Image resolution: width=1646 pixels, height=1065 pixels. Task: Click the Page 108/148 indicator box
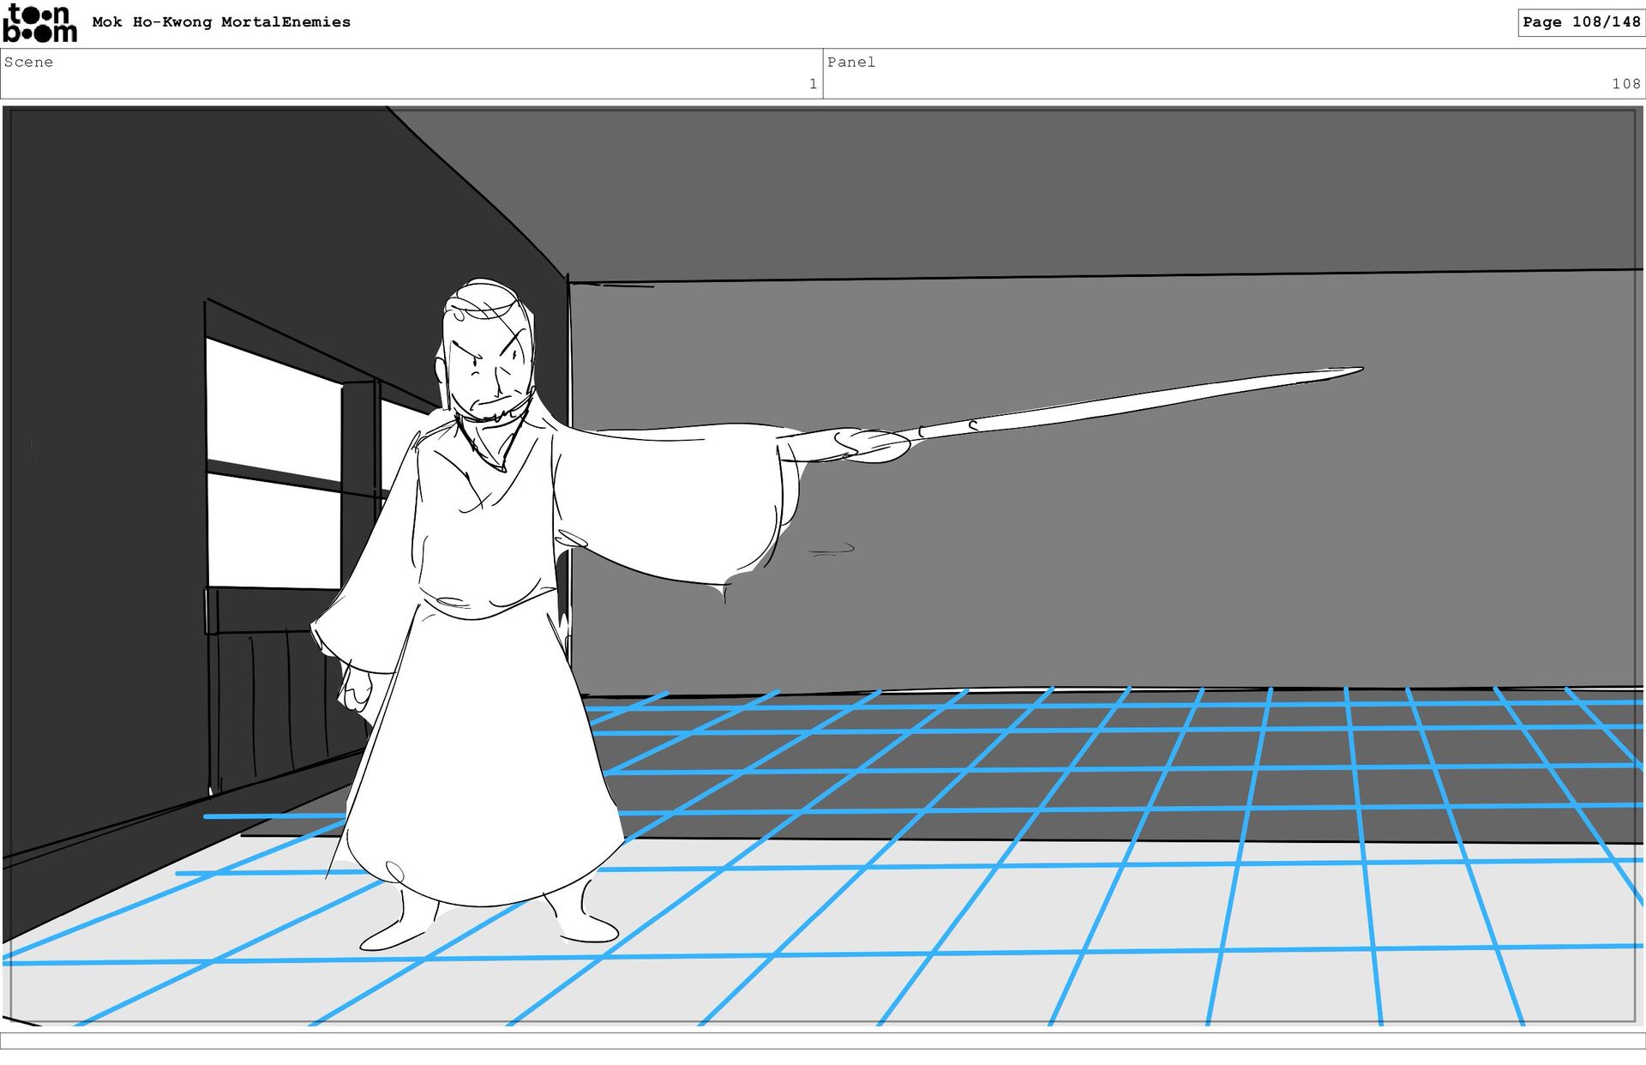click(1580, 22)
